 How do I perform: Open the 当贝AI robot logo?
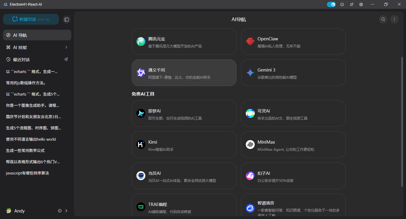[141, 176]
